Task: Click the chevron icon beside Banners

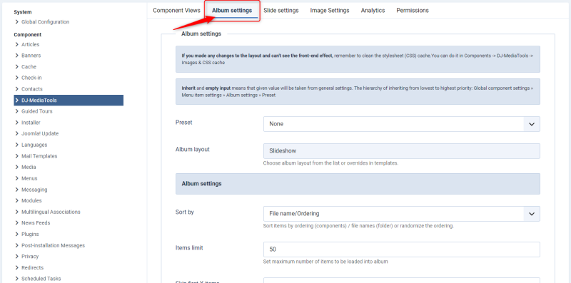Action: point(16,56)
